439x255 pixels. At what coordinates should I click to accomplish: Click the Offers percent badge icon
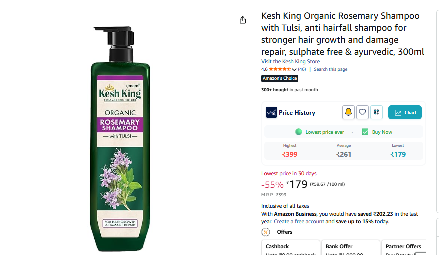[x=266, y=232]
